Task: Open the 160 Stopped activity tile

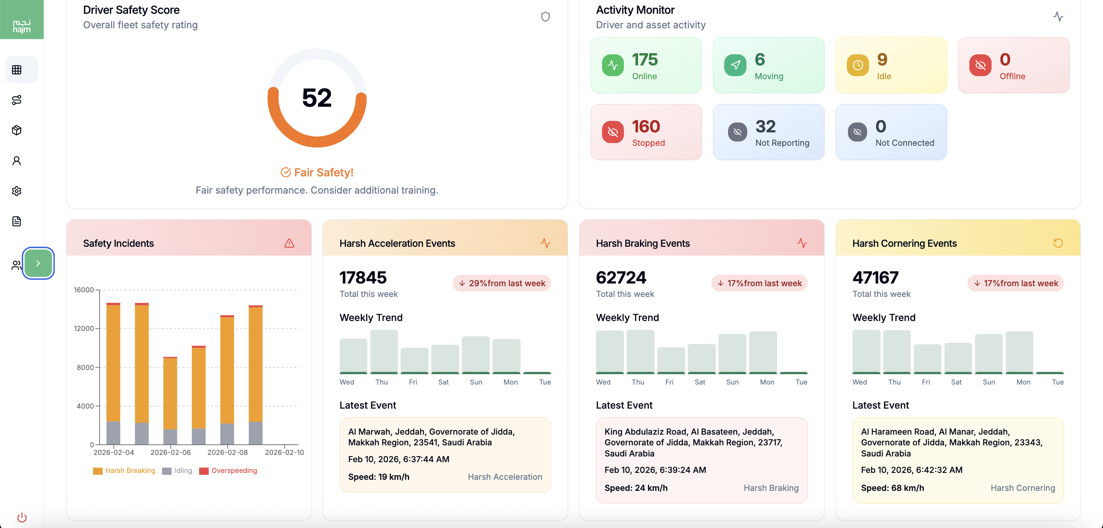Action: click(646, 132)
